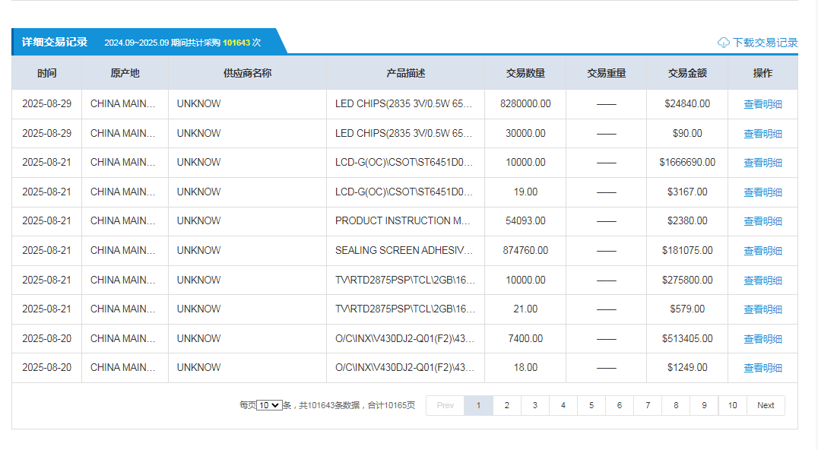Open 查看明细 for the $275800.00 transaction
The height and width of the screenshot is (450, 818).
click(x=763, y=280)
